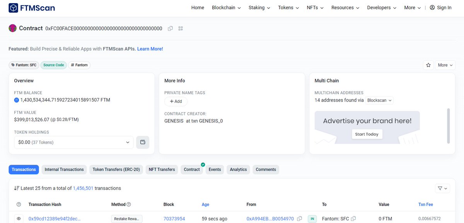The image size is (464, 223).
Task: Switch to the Contract tab
Action: [192, 170]
